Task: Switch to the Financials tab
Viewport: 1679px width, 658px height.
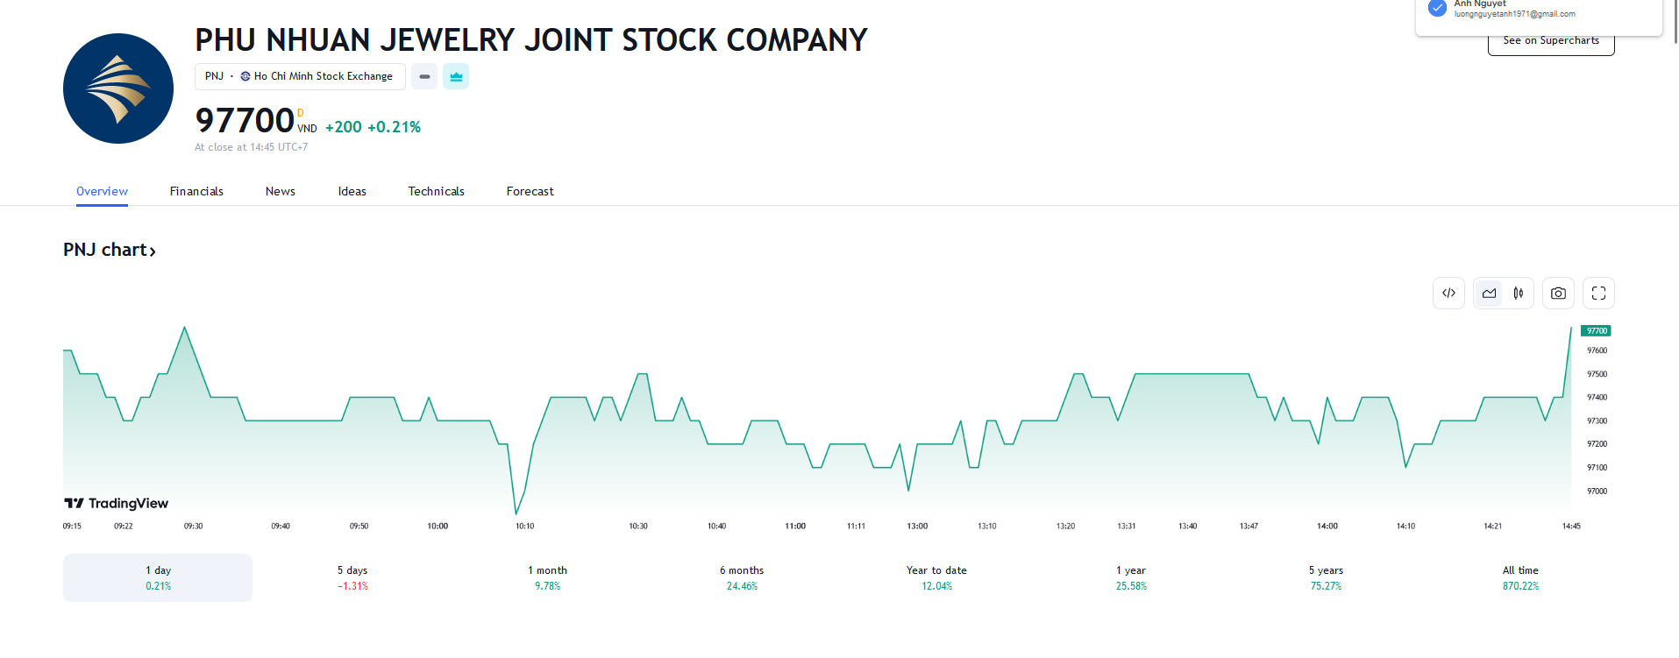Action: tap(196, 191)
